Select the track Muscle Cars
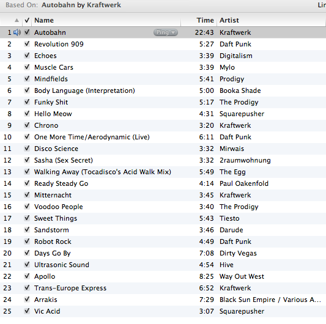The height and width of the screenshot is (324, 326). (54, 67)
